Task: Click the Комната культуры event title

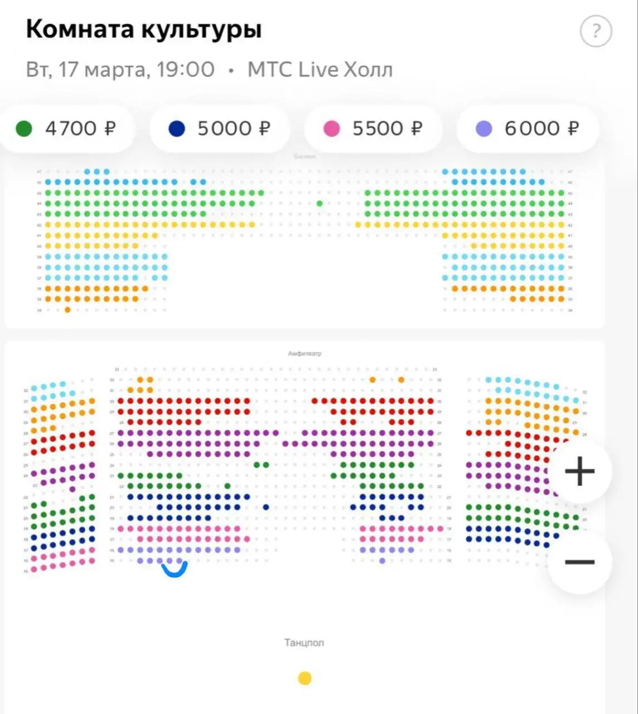Action: tap(144, 29)
